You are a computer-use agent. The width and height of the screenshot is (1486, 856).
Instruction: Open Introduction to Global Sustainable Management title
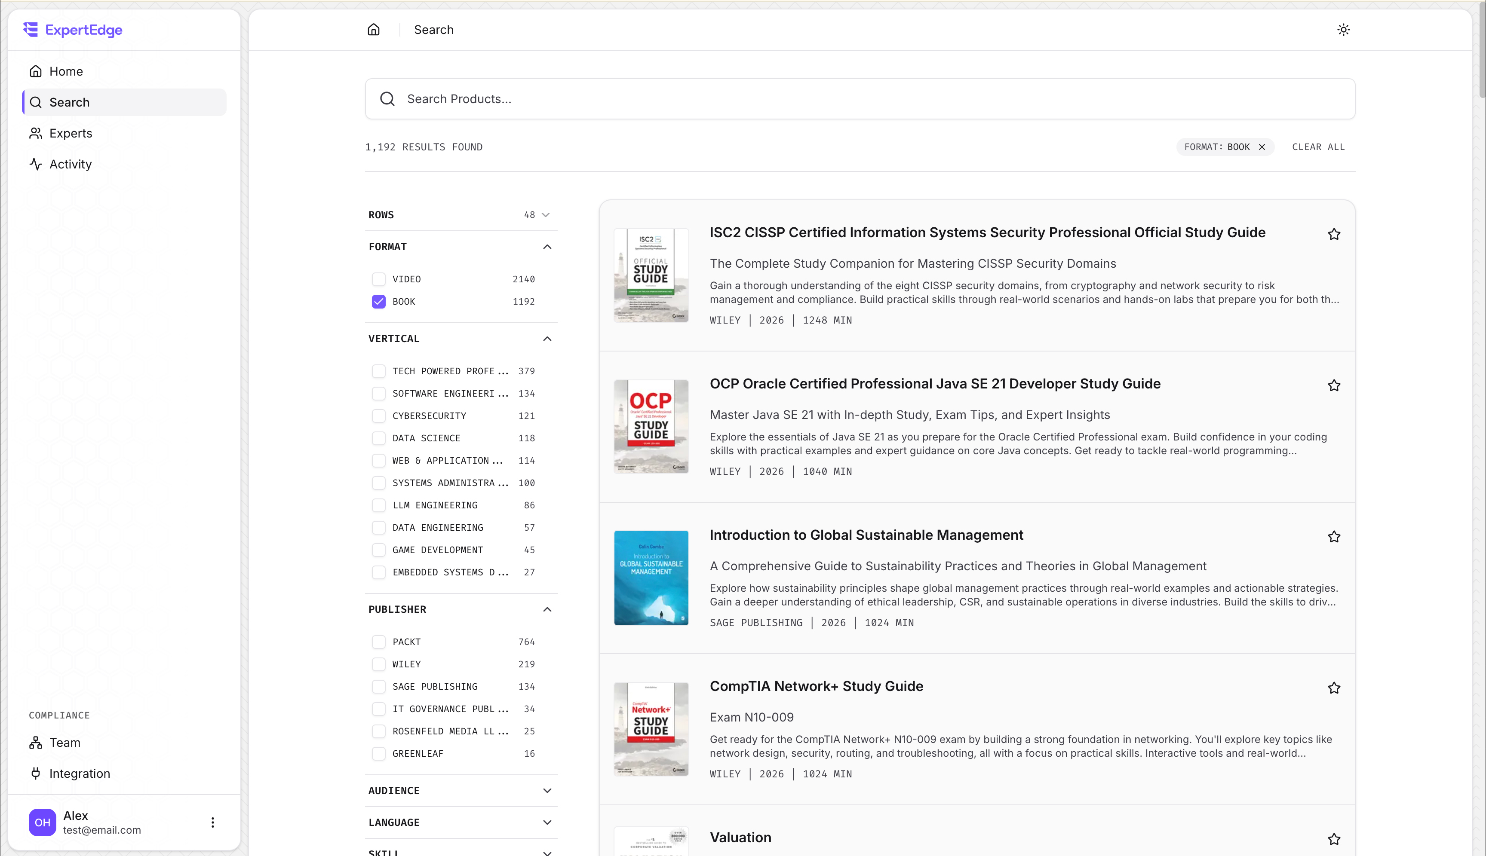coord(866,535)
